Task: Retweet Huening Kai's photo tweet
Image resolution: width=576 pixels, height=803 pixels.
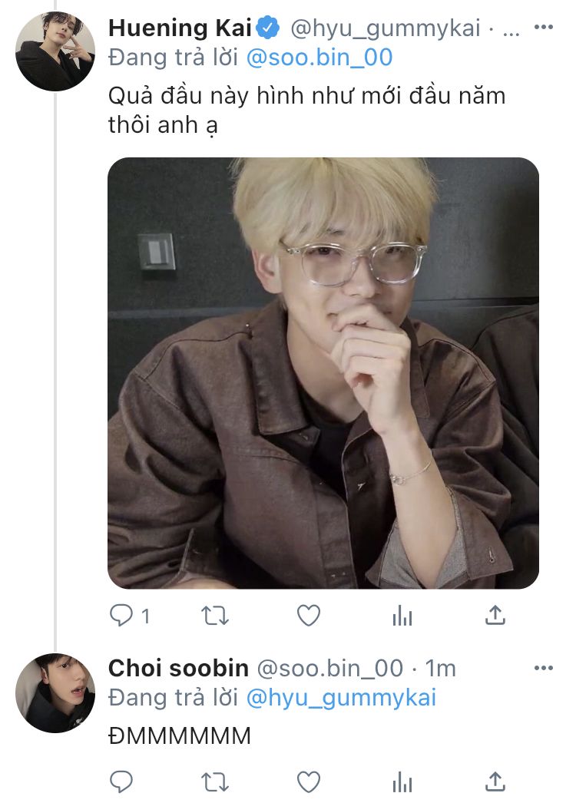Action: [x=215, y=615]
